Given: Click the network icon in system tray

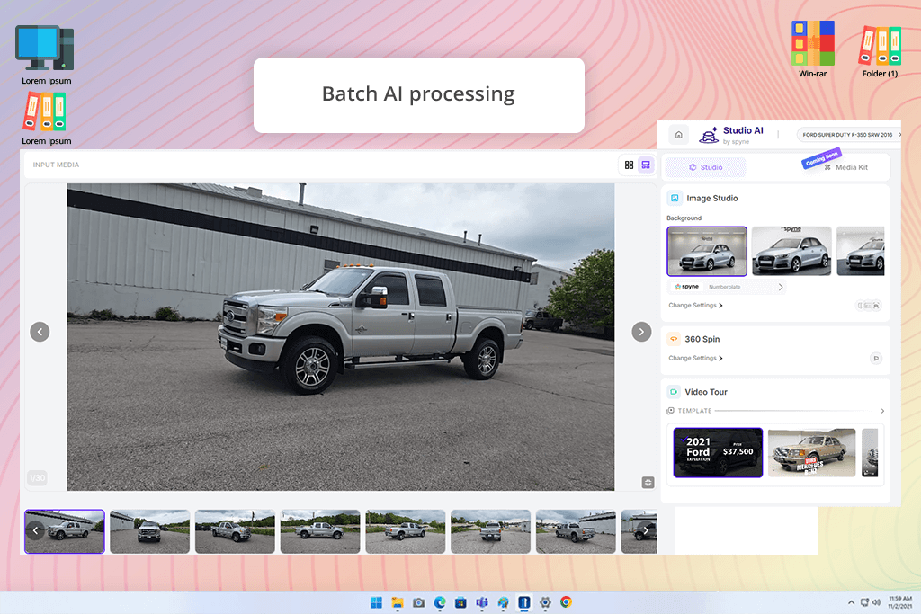Looking at the screenshot, I should click(864, 602).
